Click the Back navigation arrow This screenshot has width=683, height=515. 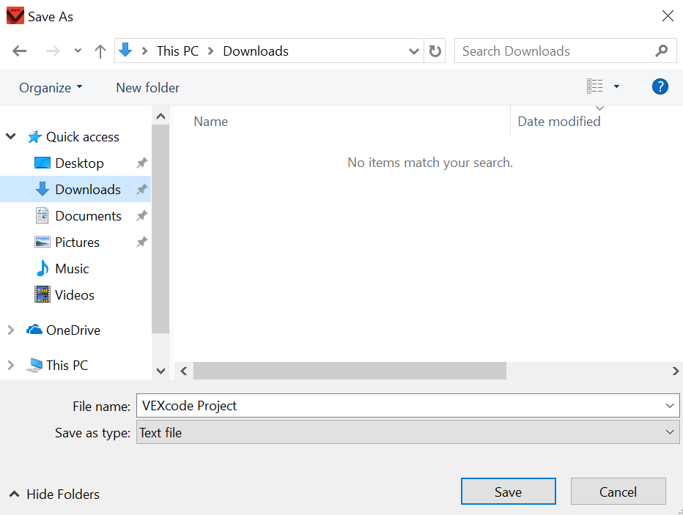(19, 51)
